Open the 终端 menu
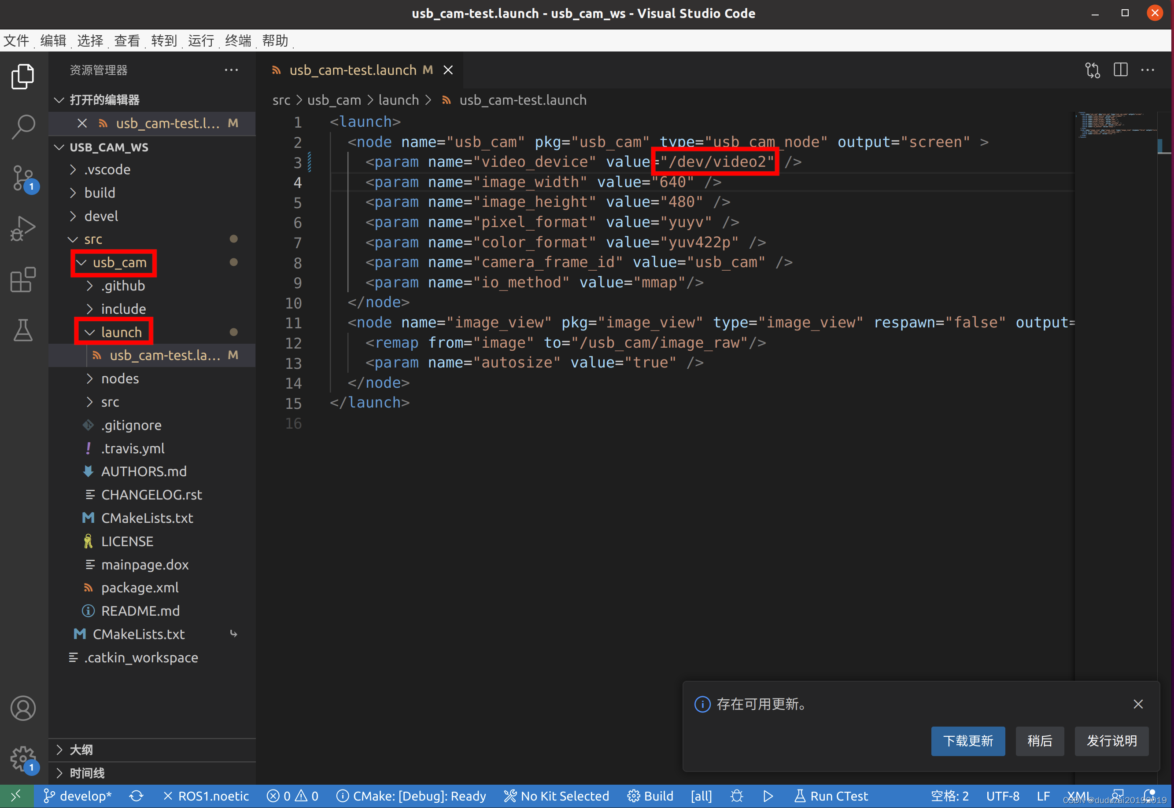 pos(238,40)
